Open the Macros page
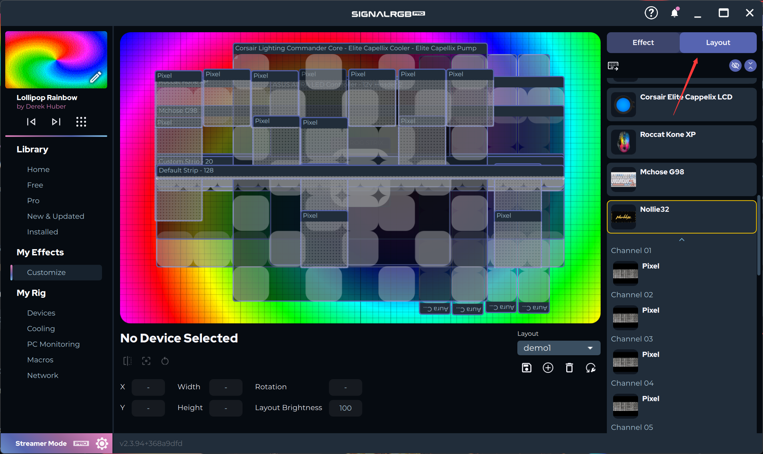This screenshot has width=763, height=454. pyautogui.click(x=40, y=360)
